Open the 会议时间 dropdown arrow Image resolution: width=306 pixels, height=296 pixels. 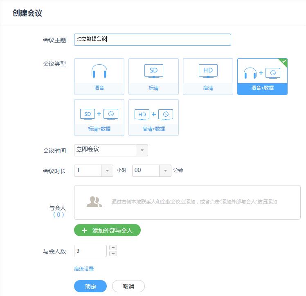tap(142, 150)
